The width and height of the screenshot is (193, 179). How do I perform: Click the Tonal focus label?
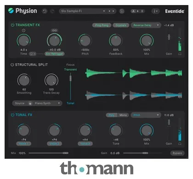point(70,103)
